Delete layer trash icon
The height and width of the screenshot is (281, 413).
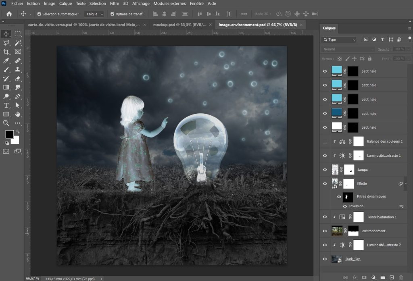pyautogui.click(x=401, y=277)
